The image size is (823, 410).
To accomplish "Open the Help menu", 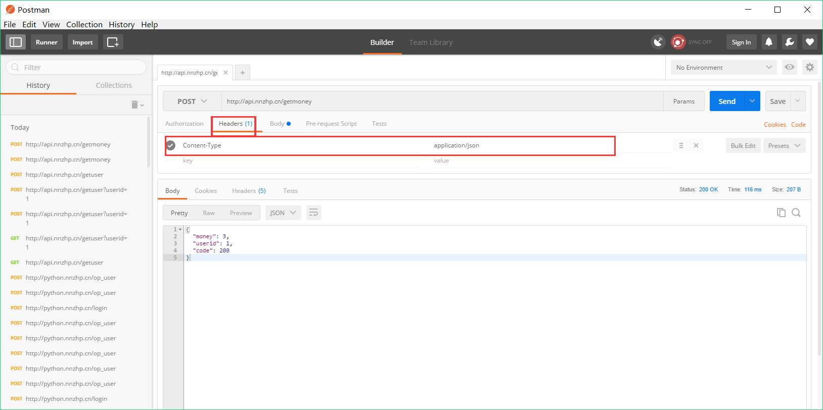I will click(149, 24).
